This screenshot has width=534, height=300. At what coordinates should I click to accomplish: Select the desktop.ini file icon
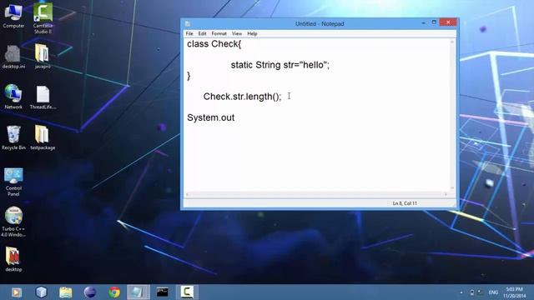click(x=13, y=57)
